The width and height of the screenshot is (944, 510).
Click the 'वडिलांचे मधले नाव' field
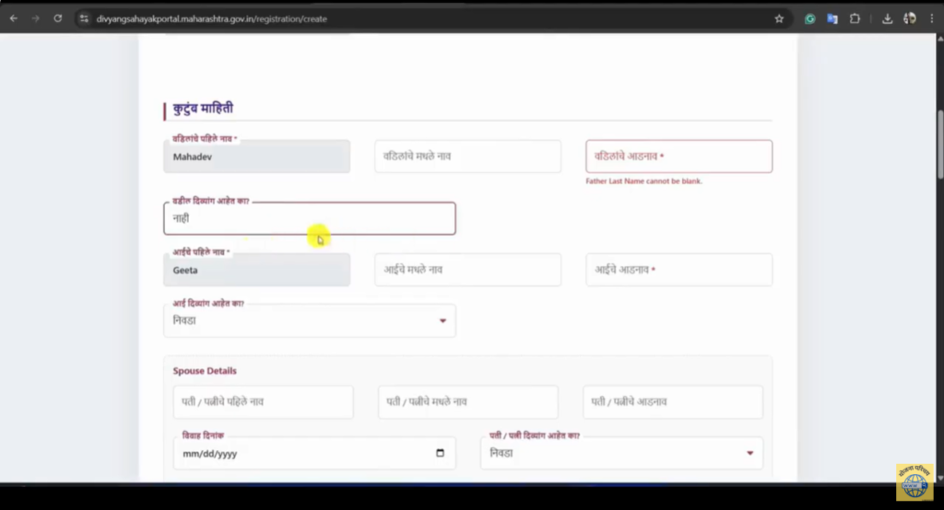[467, 156]
